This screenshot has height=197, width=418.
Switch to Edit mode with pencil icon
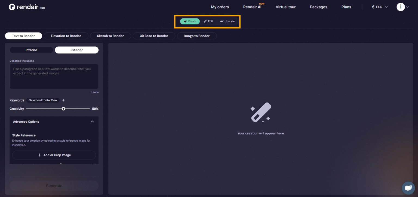coord(208,21)
